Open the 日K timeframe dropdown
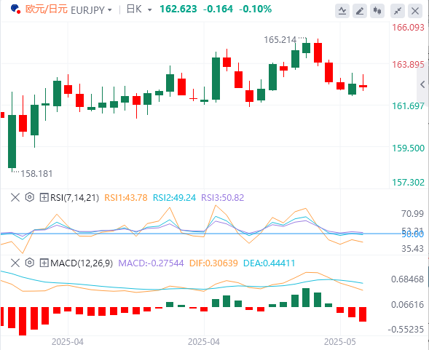 [x=139, y=9]
